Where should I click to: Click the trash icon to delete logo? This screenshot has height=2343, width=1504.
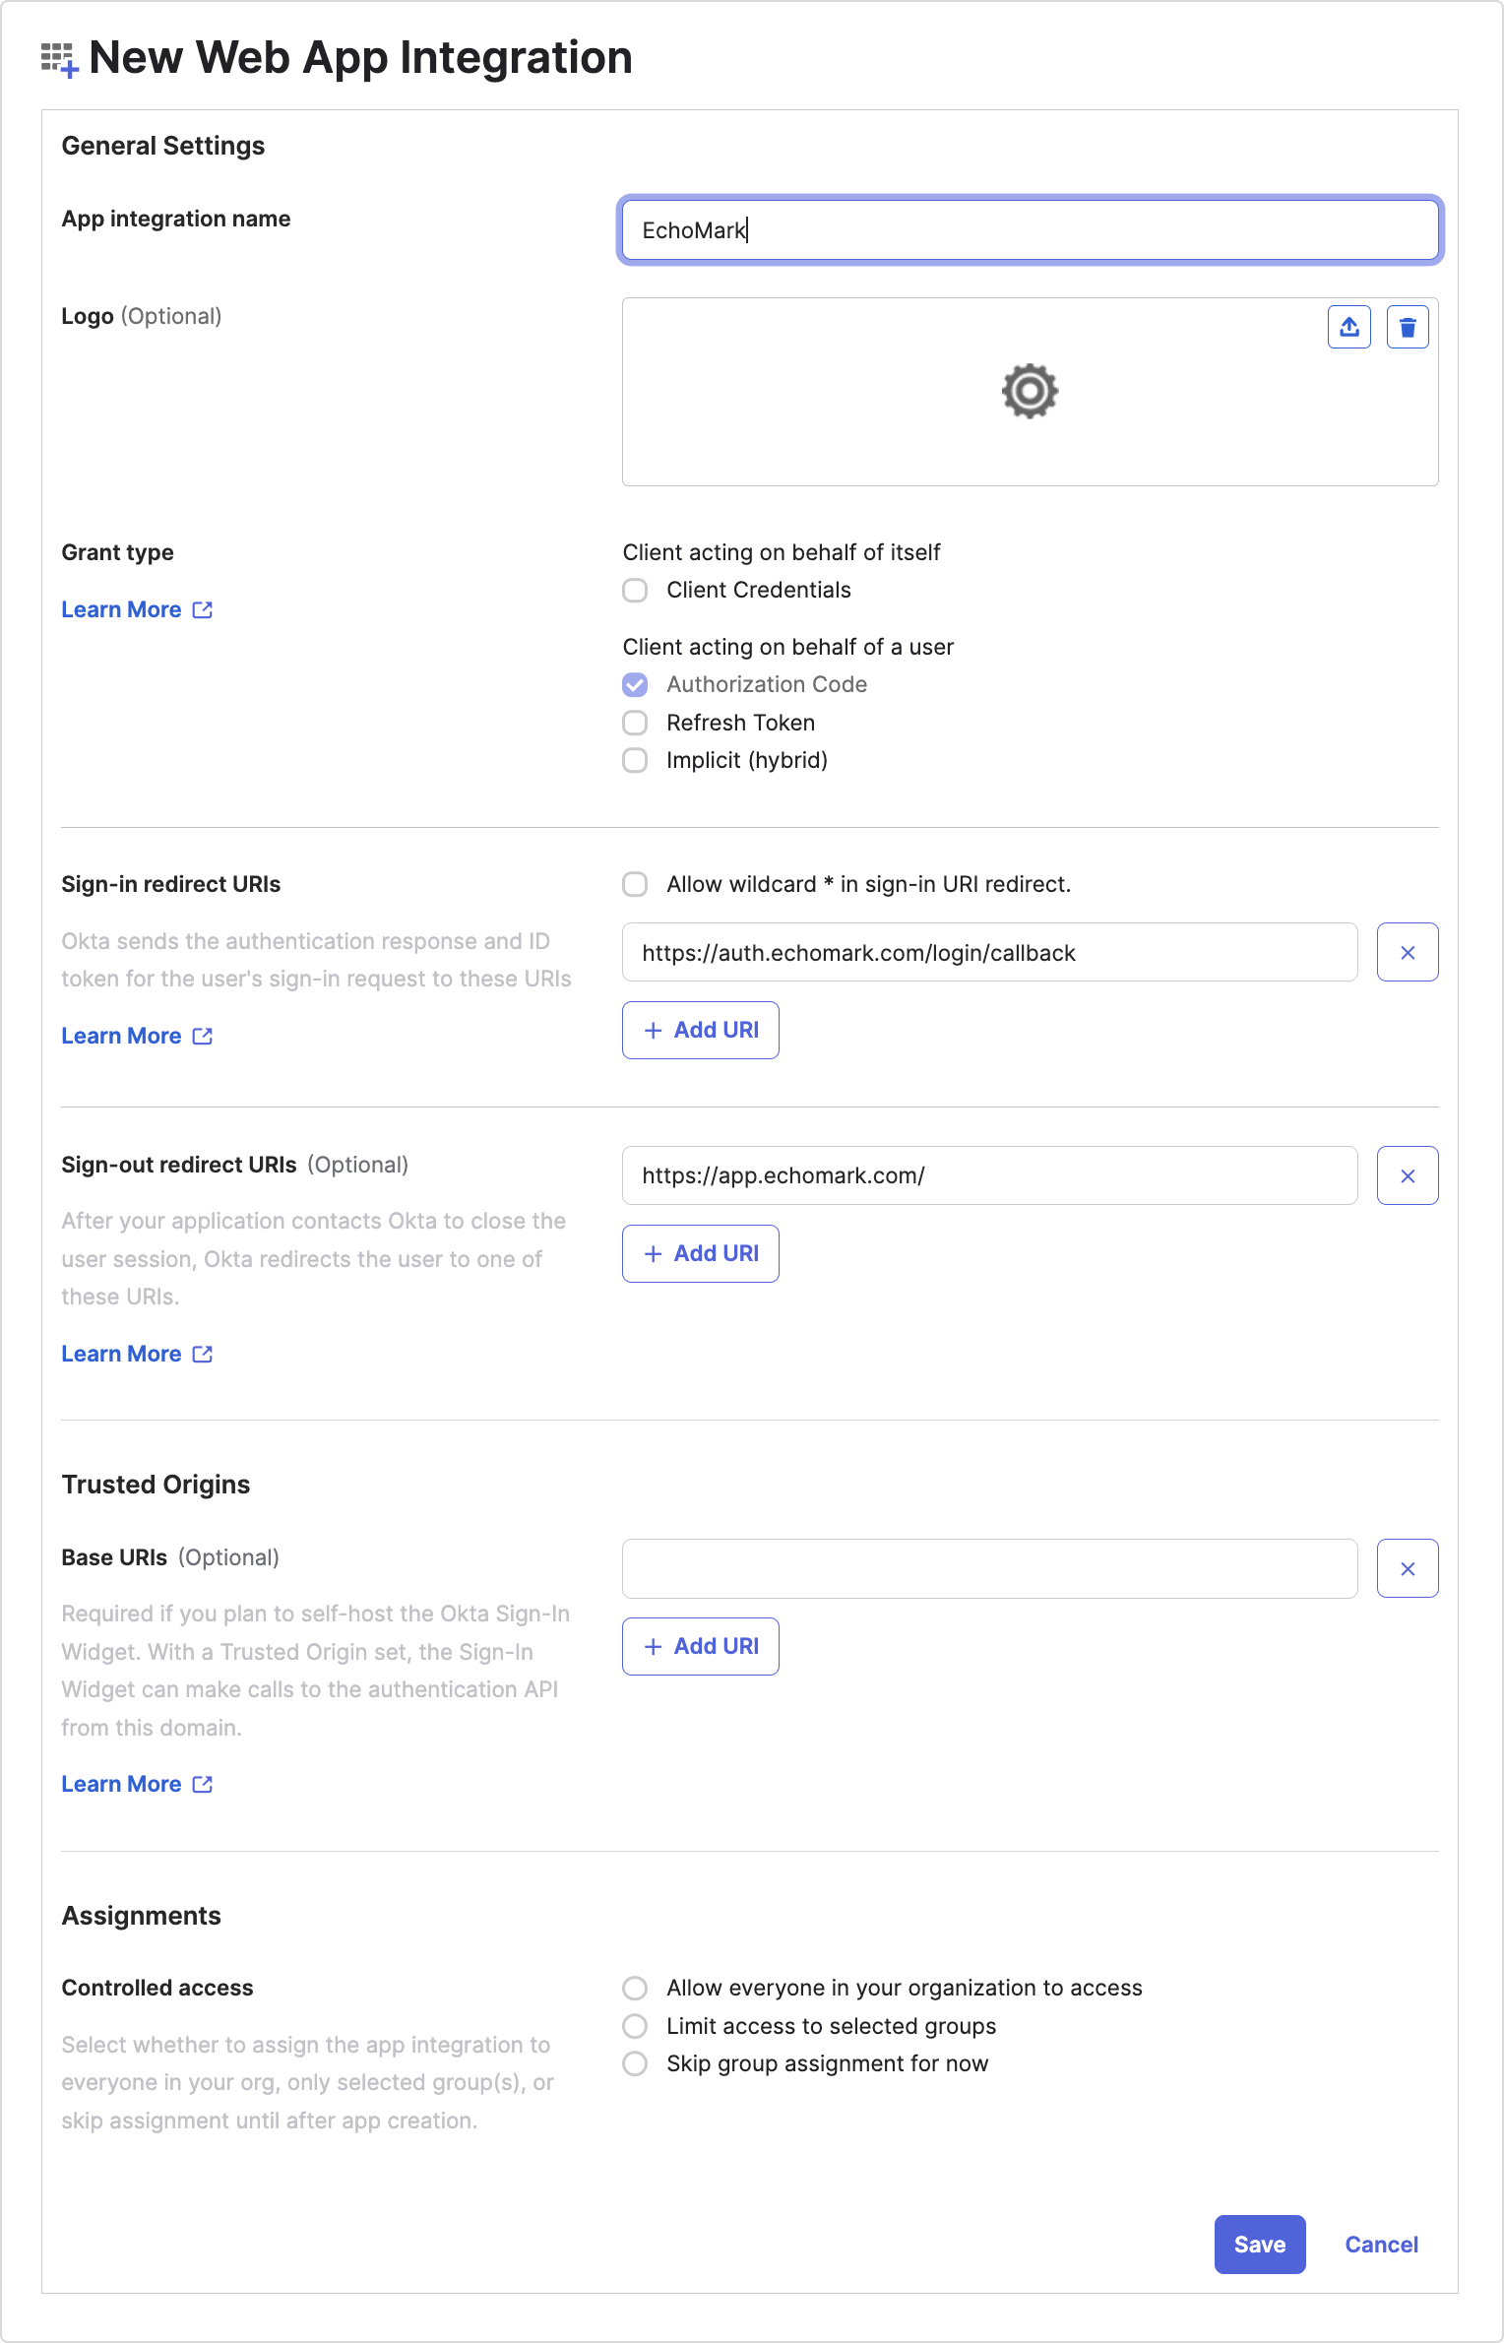(1408, 327)
